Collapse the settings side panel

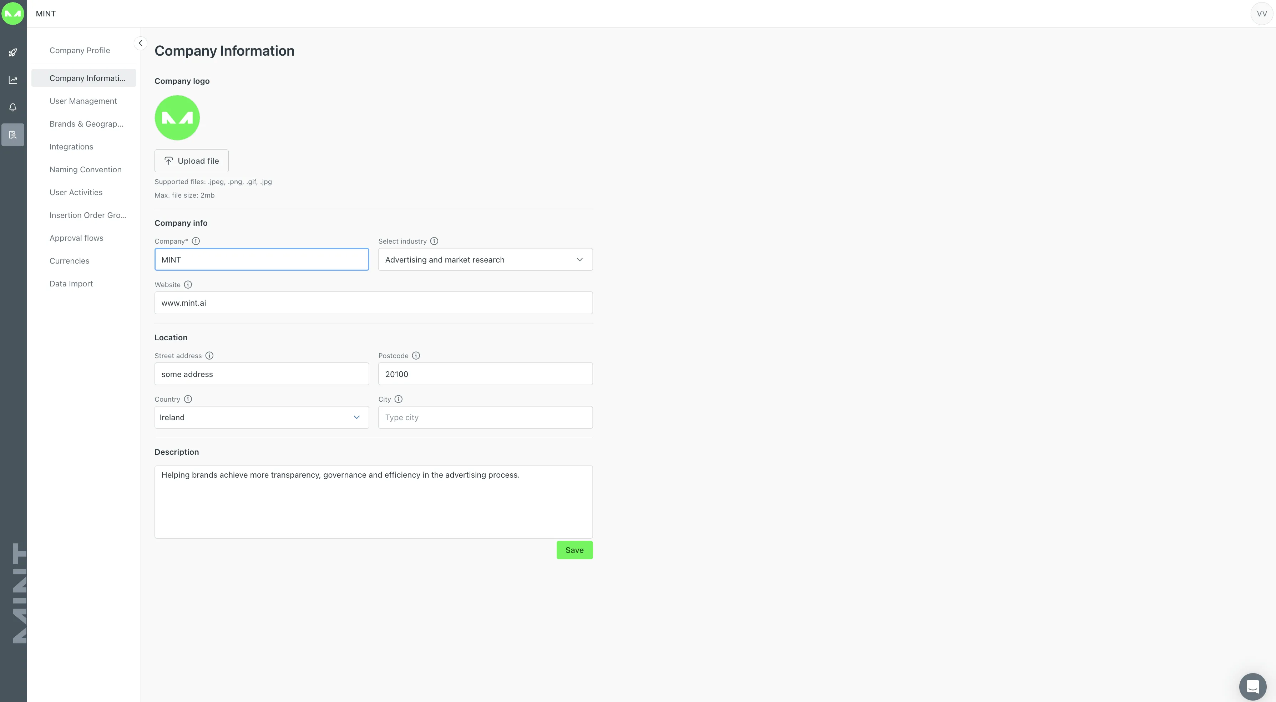tap(140, 43)
